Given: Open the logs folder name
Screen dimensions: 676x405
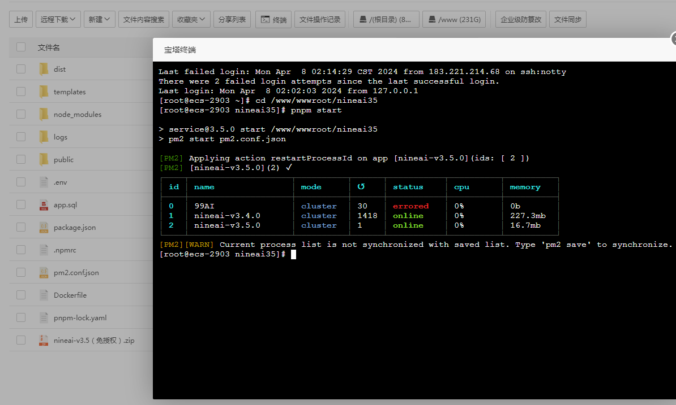Looking at the screenshot, I should point(61,137).
